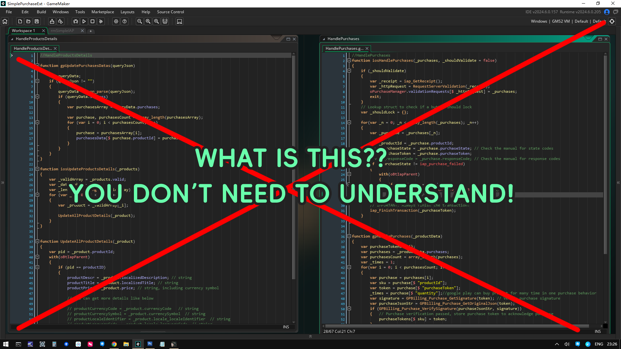Image resolution: width=621 pixels, height=349 pixels.
Task: Open the Build menu
Action: click(41, 12)
